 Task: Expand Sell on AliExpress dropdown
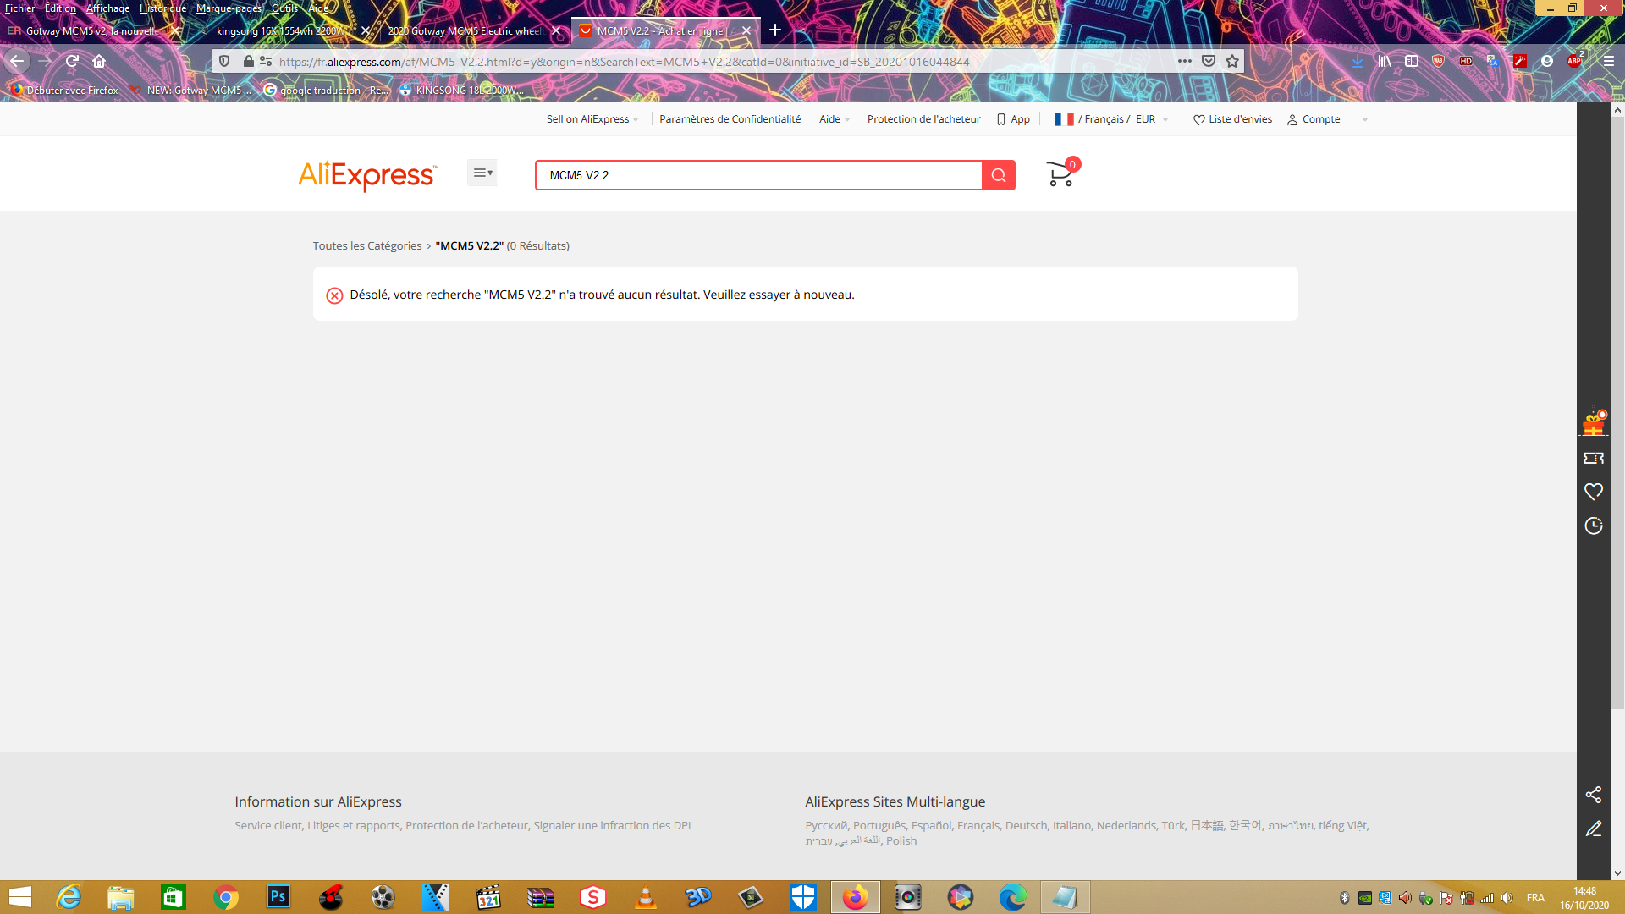click(x=592, y=119)
